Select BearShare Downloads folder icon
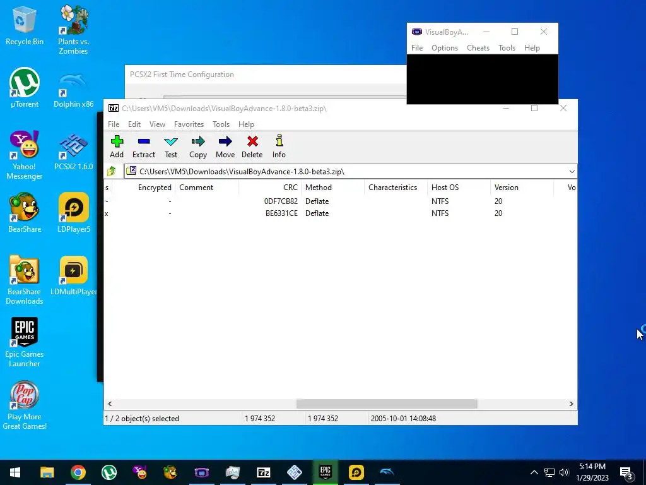The width and height of the screenshot is (646, 485). coord(25,280)
